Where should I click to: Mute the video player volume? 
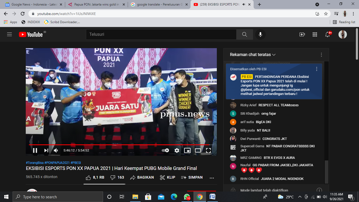(56, 150)
